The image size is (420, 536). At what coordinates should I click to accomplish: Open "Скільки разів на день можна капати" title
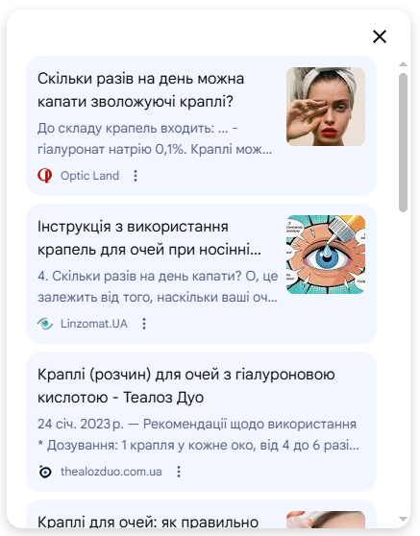tap(140, 90)
